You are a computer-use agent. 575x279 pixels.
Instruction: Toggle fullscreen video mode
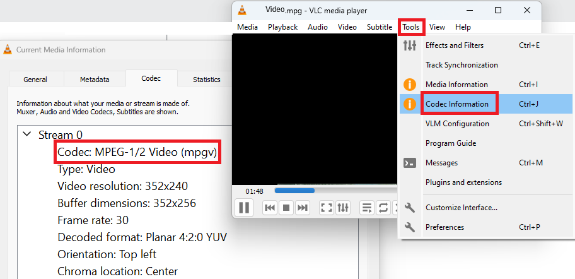327,208
